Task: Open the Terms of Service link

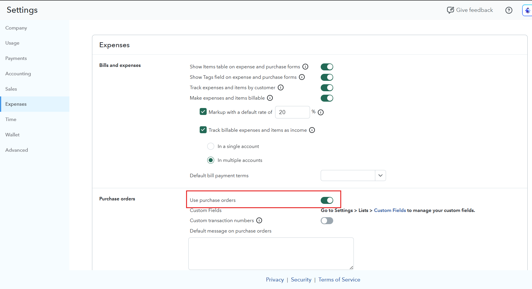Action: tap(339, 279)
